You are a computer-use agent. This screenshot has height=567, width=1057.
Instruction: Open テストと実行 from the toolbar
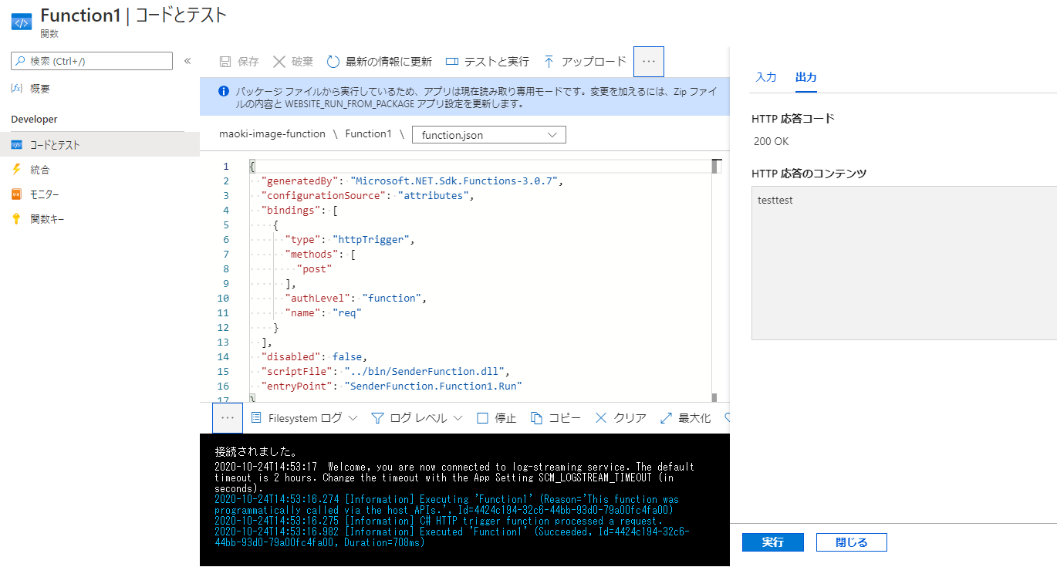point(486,61)
